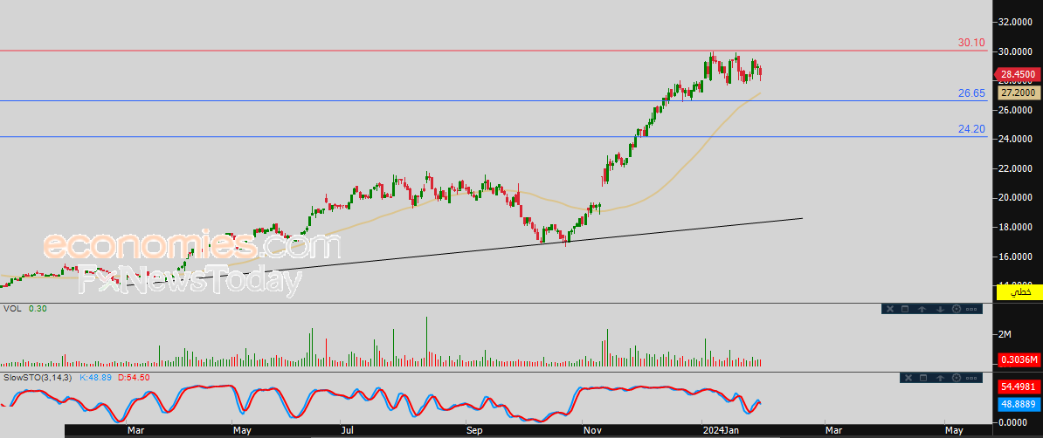Close the VOL indicator panel
The width and height of the screenshot is (1043, 438).
890,309
